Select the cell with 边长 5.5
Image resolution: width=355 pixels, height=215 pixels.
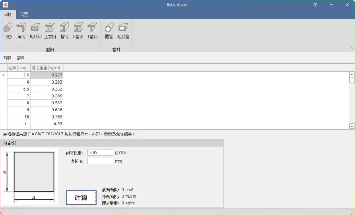click(19, 75)
